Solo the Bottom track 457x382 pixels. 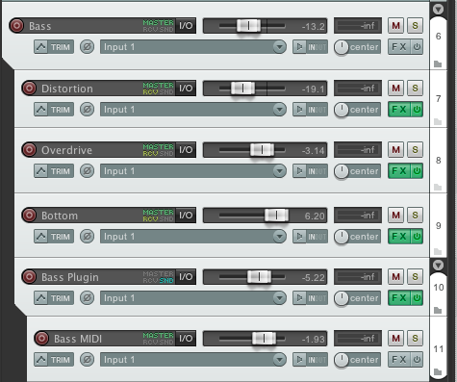click(415, 216)
